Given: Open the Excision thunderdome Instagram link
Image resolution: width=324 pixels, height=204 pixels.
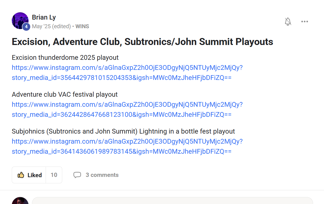Looking at the screenshot, I should 127,73.
